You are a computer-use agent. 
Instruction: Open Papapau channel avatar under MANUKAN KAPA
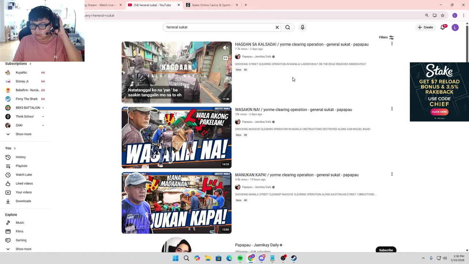click(x=237, y=187)
